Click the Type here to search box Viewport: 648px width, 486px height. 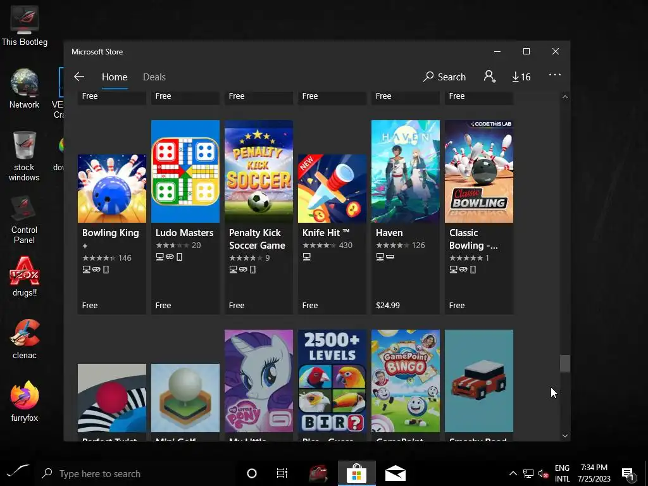point(137,473)
